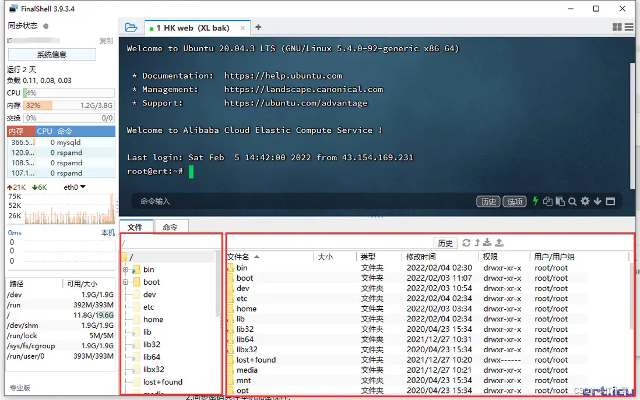
Task: Select dev folder in tree
Action: pos(149,295)
